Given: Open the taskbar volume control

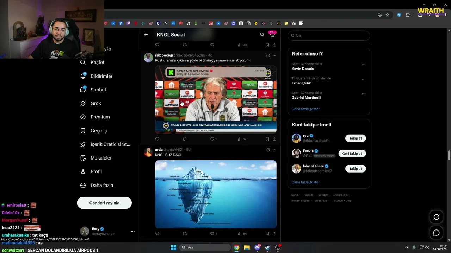Looking at the screenshot, I should [x=427, y=247].
